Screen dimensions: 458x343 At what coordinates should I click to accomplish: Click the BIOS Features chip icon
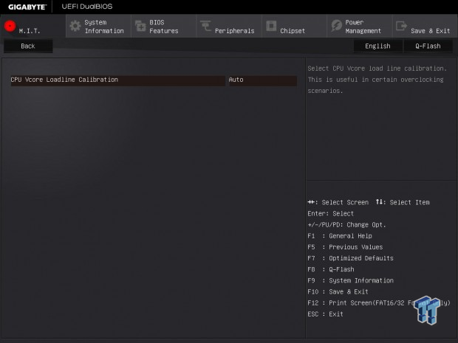[140, 26]
